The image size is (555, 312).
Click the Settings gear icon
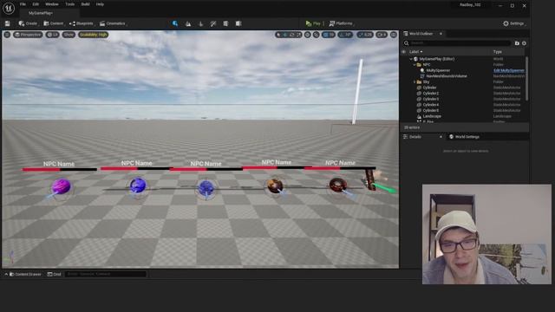coord(506,23)
